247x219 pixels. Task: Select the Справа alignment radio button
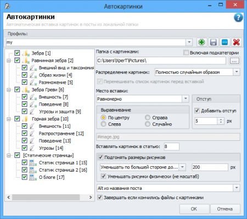pyautogui.click(x=148, y=117)
